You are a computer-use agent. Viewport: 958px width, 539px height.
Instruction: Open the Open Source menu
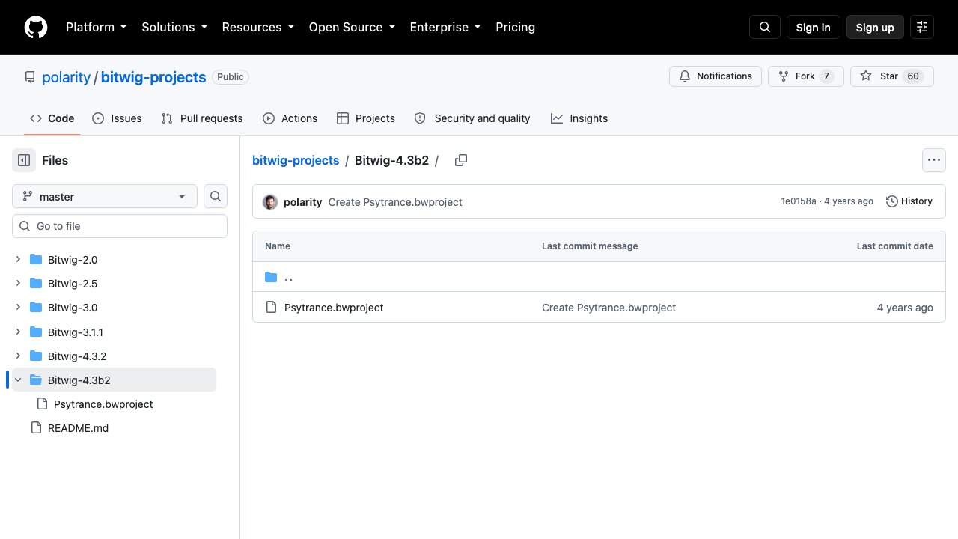click(x=352, y=27)
